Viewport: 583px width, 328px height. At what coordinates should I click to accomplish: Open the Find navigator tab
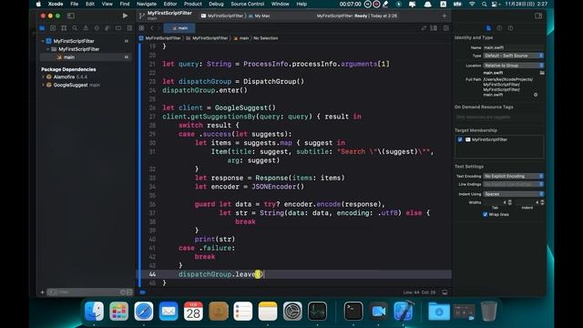(x=75, y=28)
